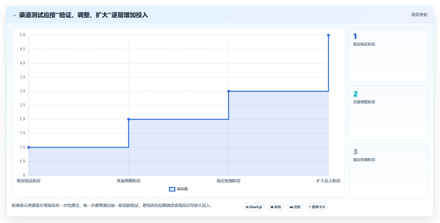The width and height of the screenshot is (440, 223).
Task: Click the 阶段变化 label in header
Action: [x=419, y=15]
